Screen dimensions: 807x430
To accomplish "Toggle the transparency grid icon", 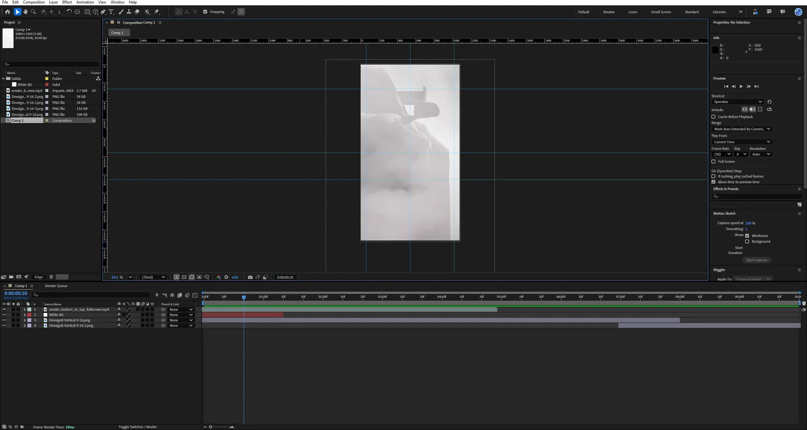I will pos(184,277).
